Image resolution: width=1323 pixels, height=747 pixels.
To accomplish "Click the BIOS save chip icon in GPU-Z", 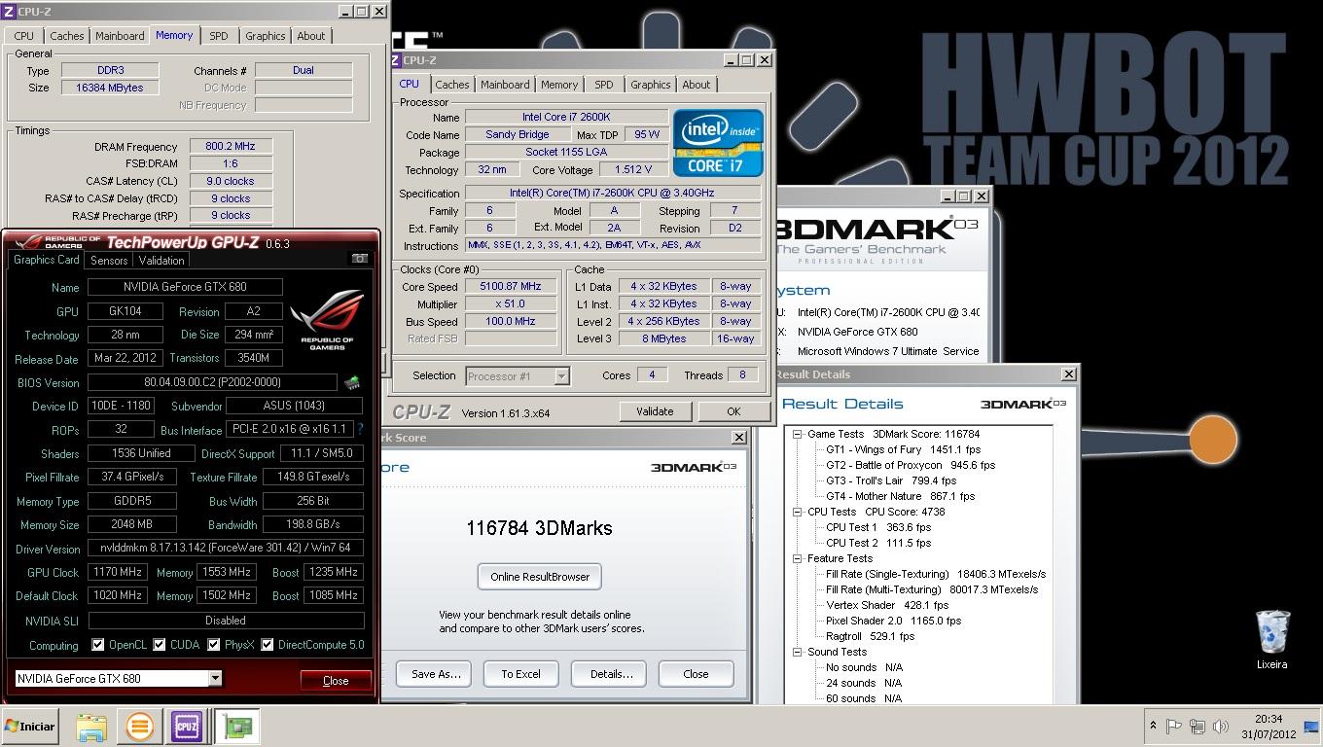I will tap(351, 382).
